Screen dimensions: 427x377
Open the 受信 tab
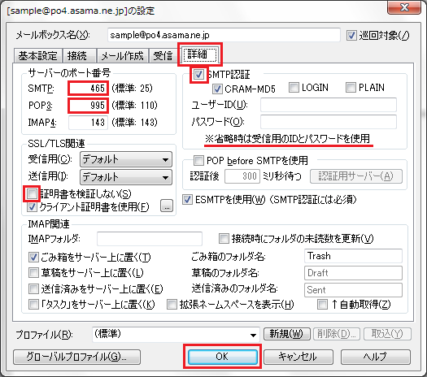[x=163, y=56]
